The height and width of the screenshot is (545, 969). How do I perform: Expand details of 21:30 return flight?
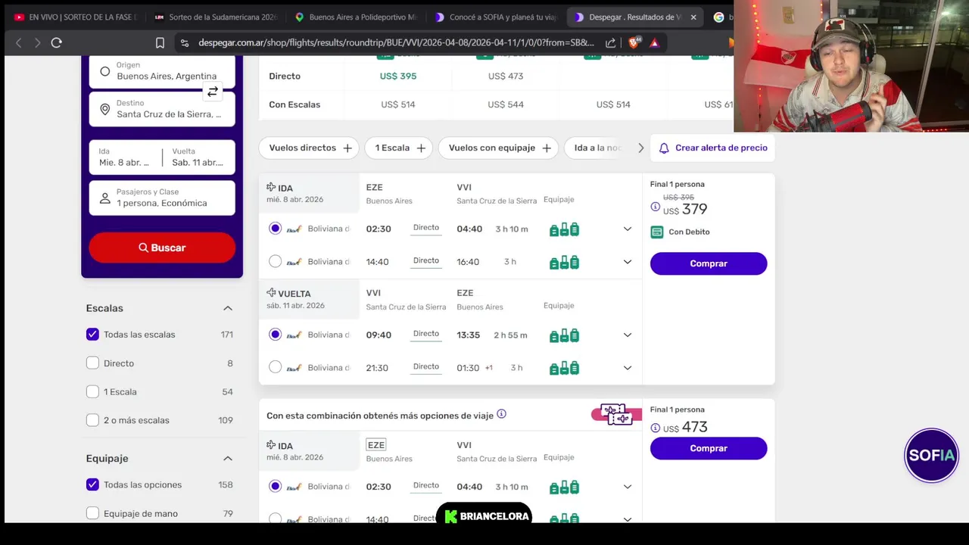pos(627,368)
